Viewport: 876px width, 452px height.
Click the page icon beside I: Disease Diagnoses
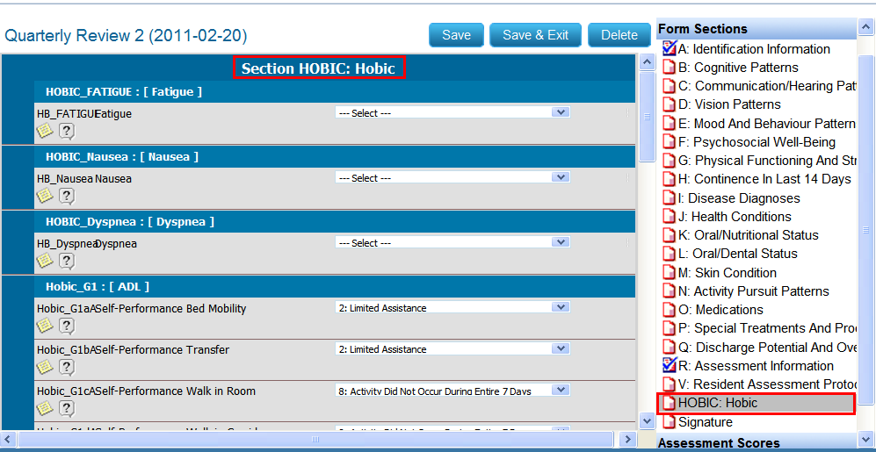point(670,198)
